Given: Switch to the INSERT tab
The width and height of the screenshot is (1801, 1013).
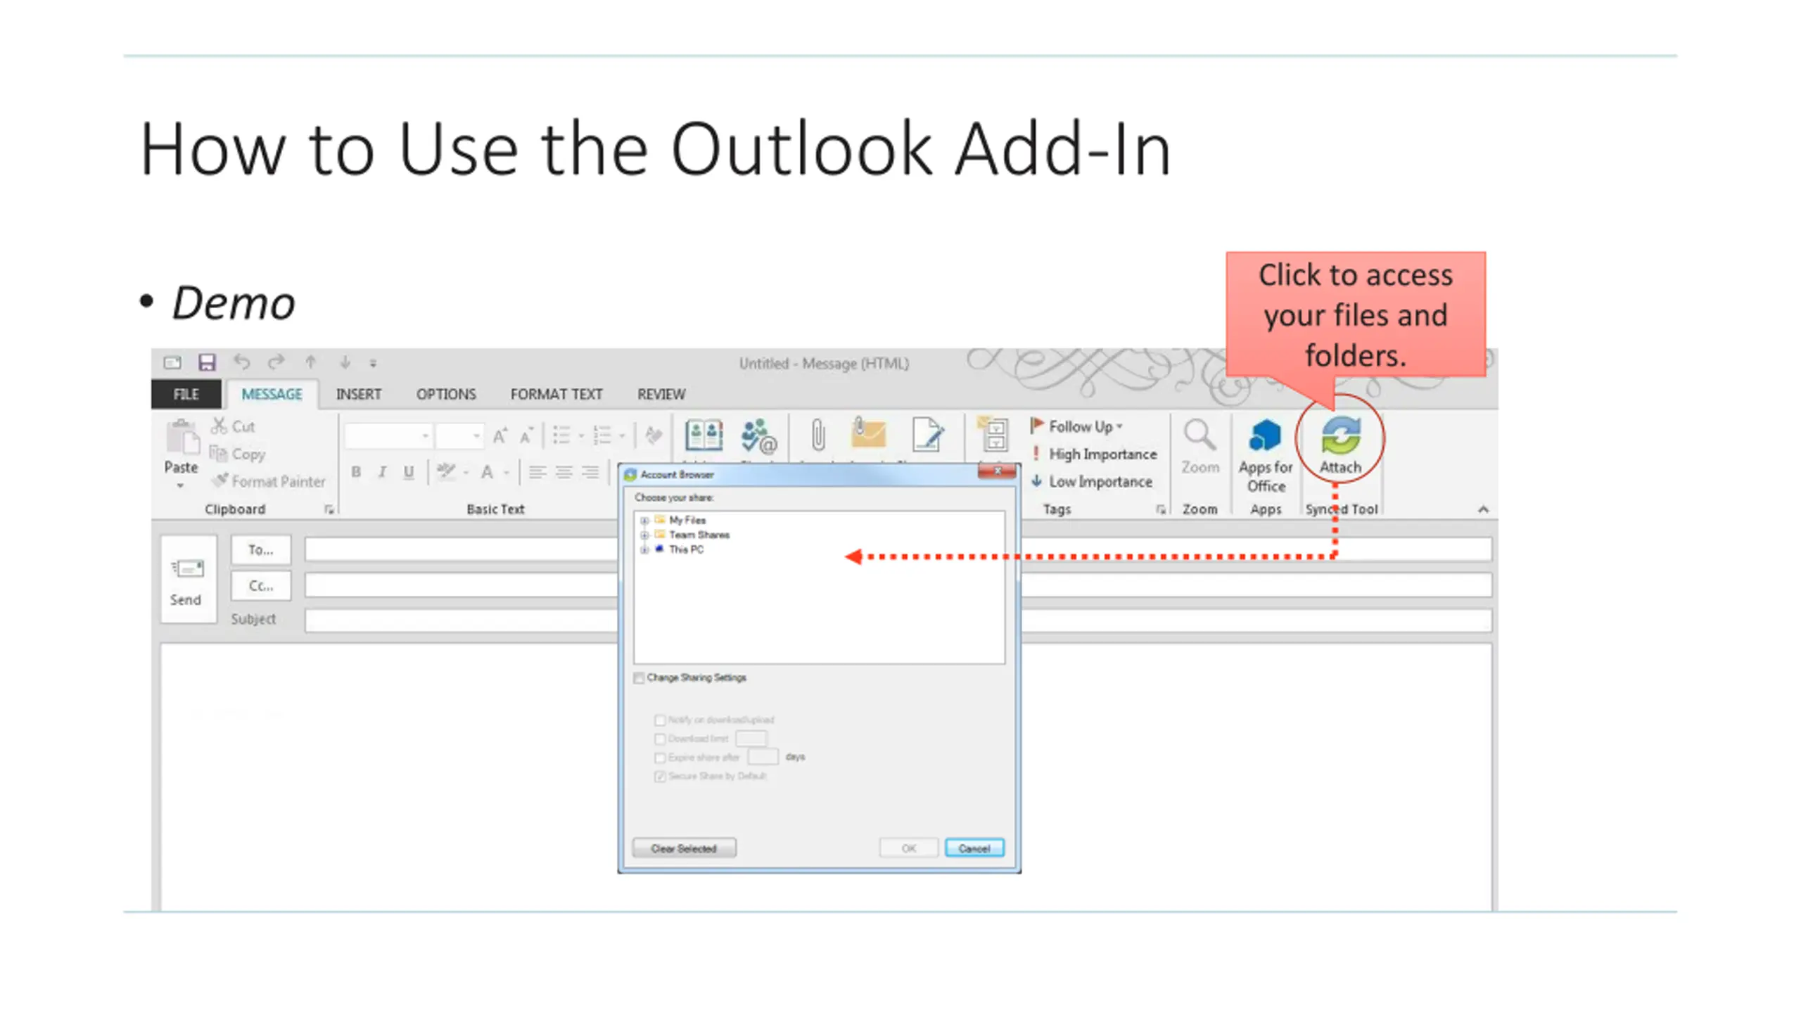Looking at the screenshot, I should click(359, 394).
